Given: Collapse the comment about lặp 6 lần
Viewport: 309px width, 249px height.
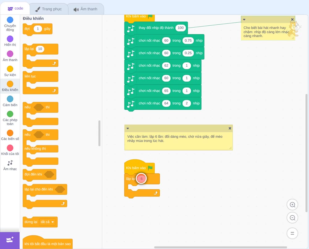Looking at the screenshot, I should [128, 129].
